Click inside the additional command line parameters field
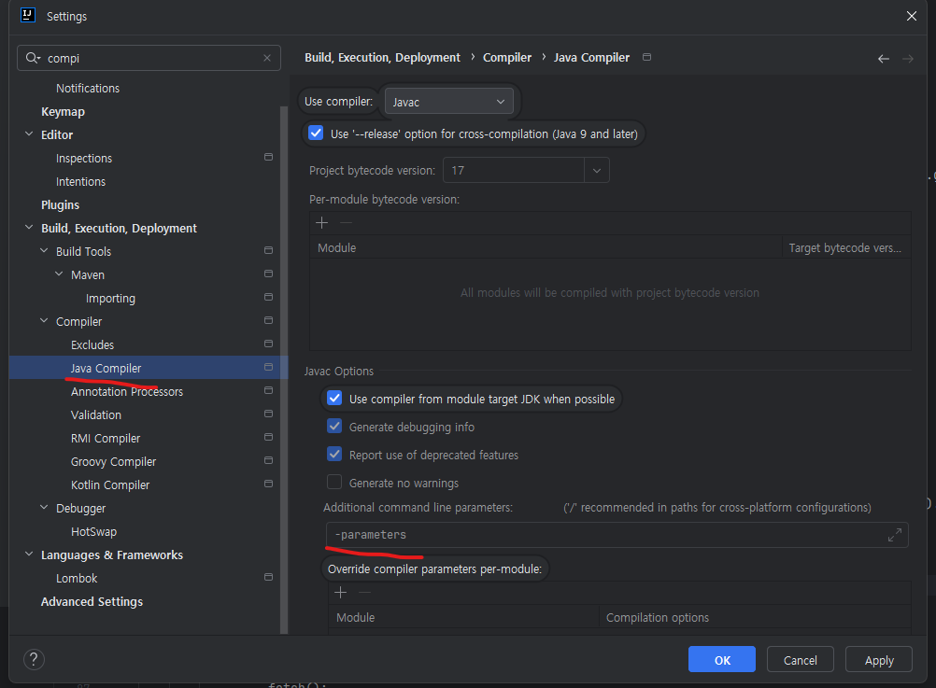Screen dimensions: 936x688 point(560,534)
